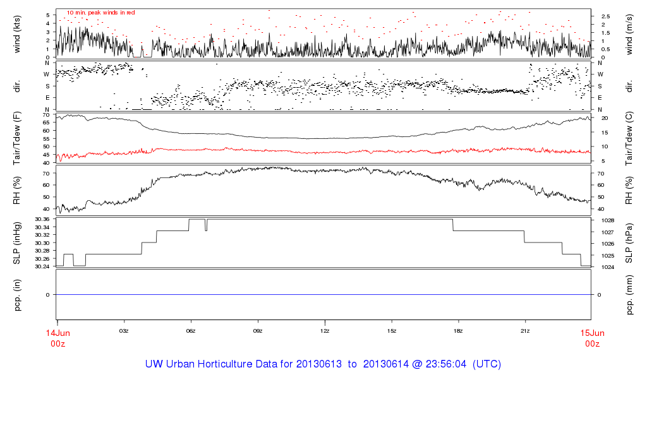
Task: Click the 'E' tick on right direction axis
Action: click(x=600, y=98)
